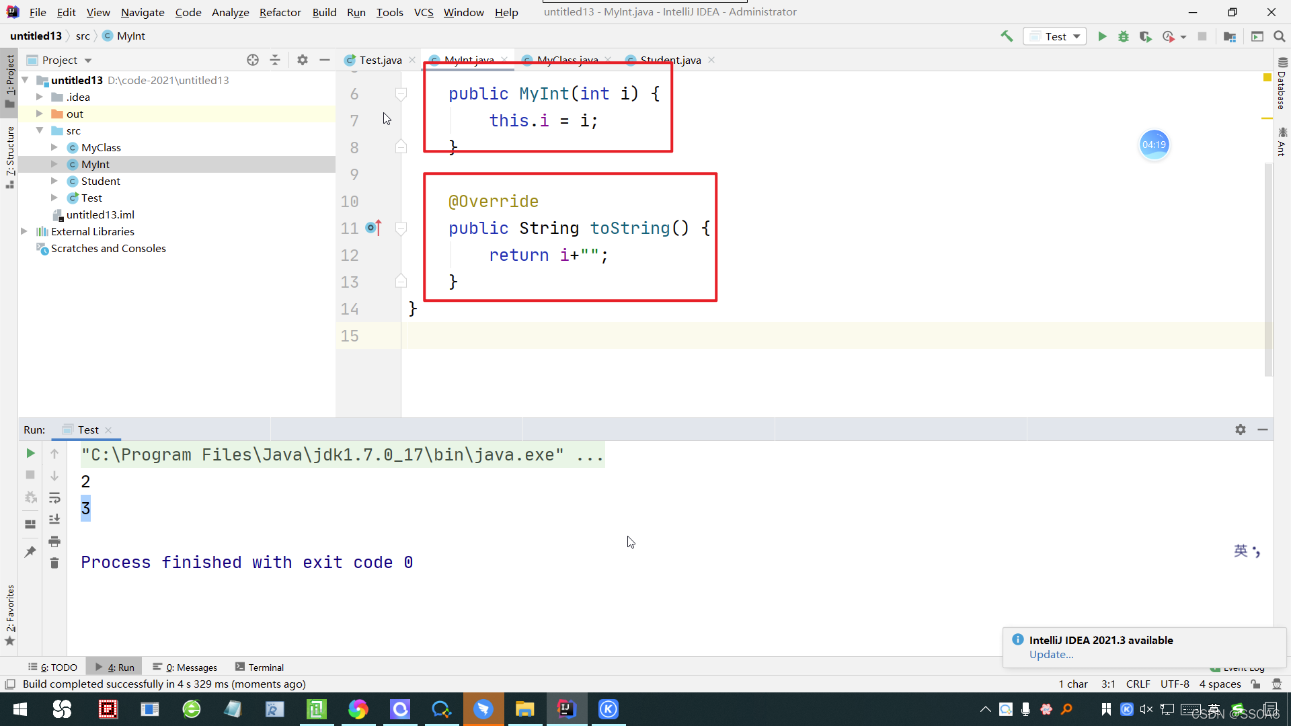Toggle tool window buttons icon bottom-left
Image resolution: width=1291 pixels, height=726 pixels.
[10, 684]
